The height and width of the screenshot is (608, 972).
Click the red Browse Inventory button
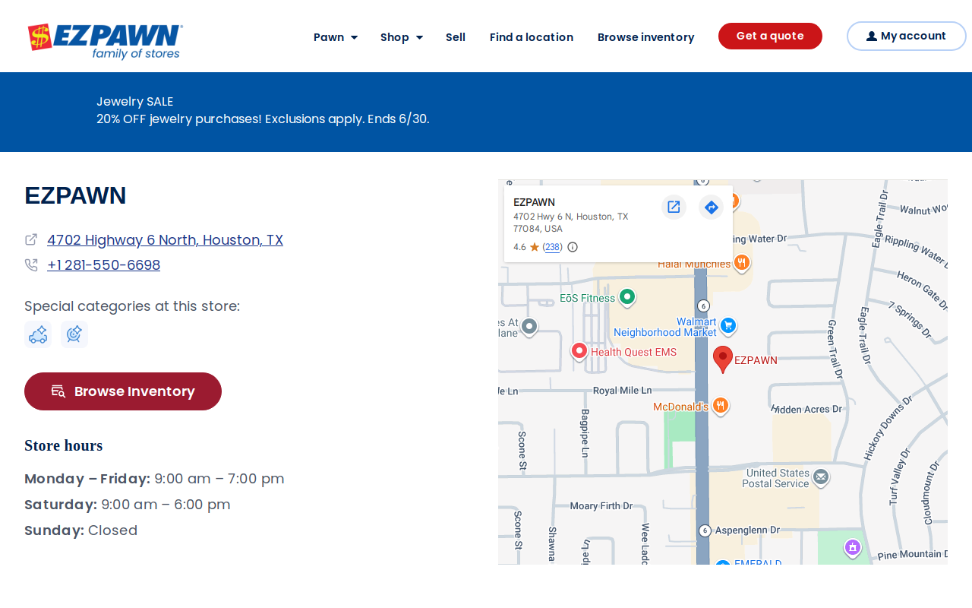123,391
